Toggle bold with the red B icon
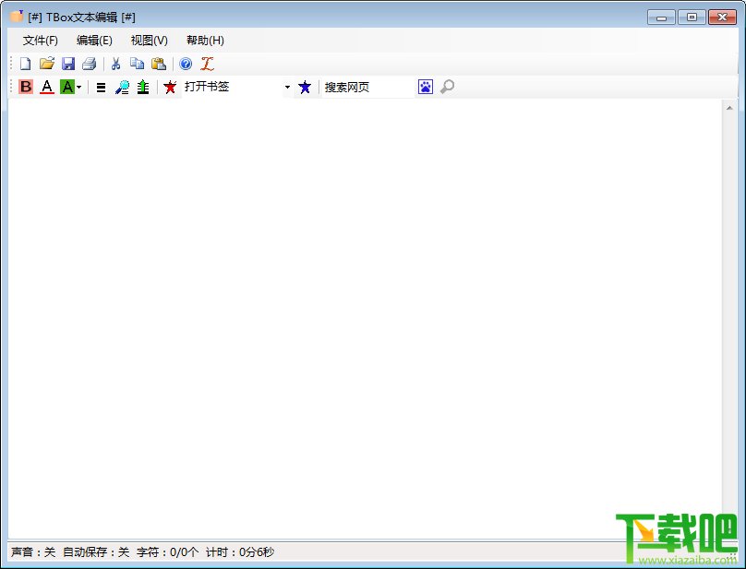This screenshot has width=746, height=569. (x=26, y=87)
